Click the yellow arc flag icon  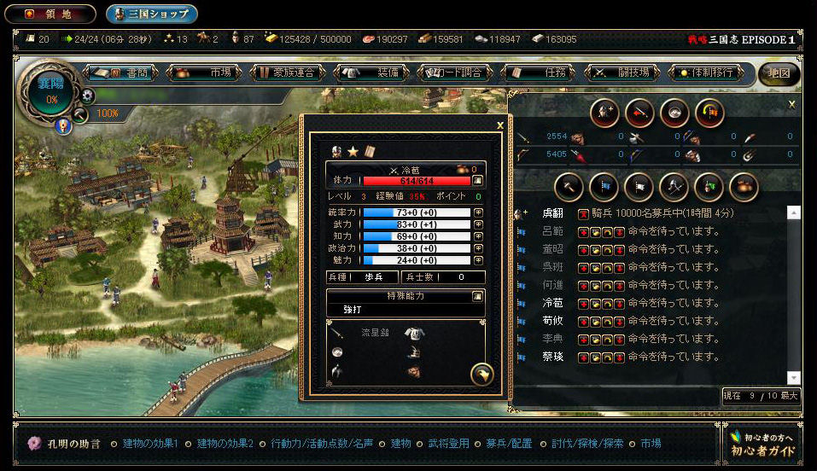coord(709,113)
